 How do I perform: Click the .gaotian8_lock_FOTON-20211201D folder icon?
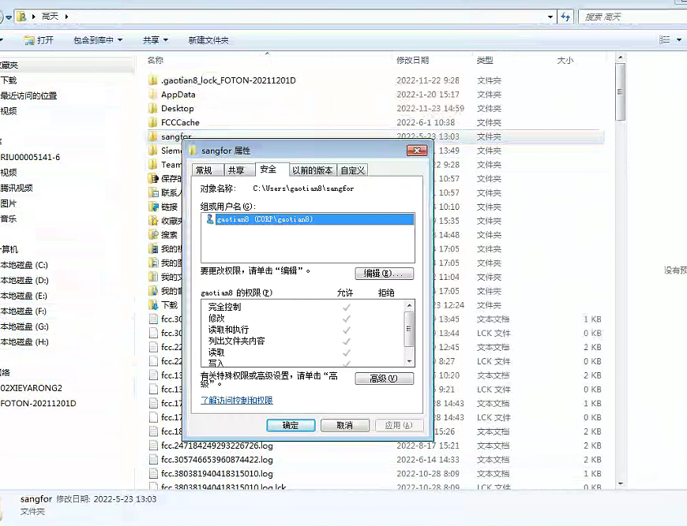coord(154,80)
